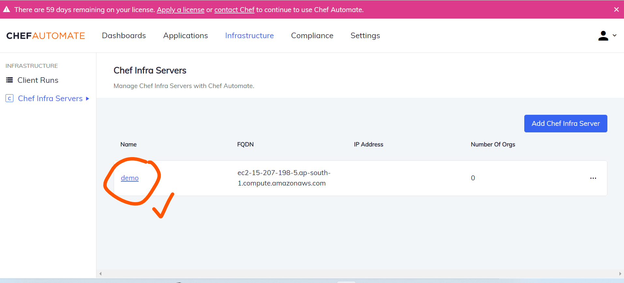This screenshot has height=283, width=624.
Task: Click the Chef Infra Servers sidebar icon
Action: pyautogui.click(x=9, y=98)
